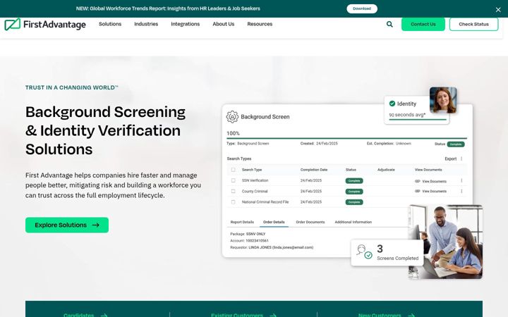Check the National Criminal Record File checkbox
The image size is (508, 317).
233,202
